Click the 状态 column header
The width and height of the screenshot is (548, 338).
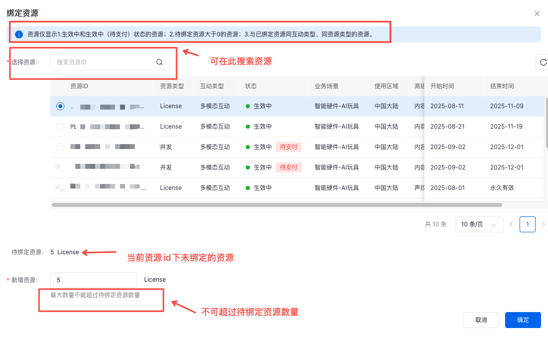[251, 86]
